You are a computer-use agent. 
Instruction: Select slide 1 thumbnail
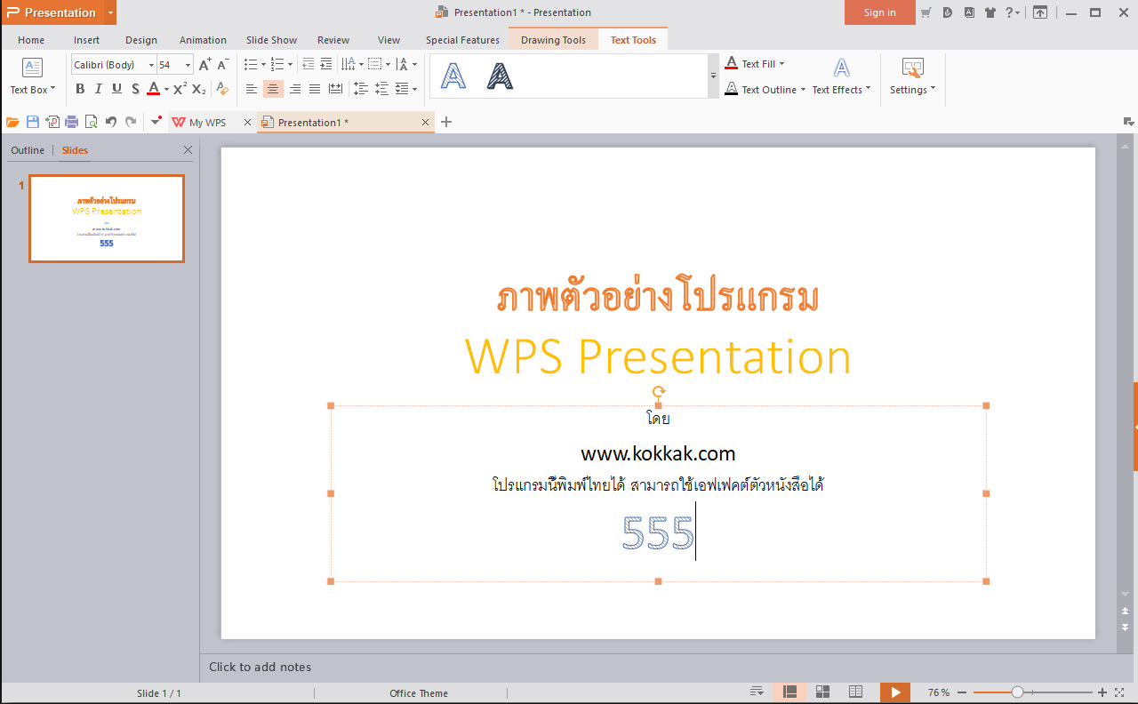(x=107, y=219)
